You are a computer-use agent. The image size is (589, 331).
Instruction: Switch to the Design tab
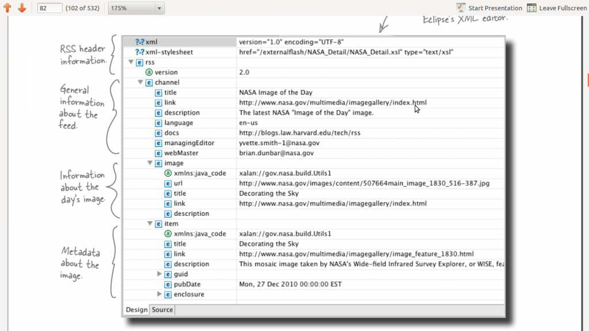point(137,310)
